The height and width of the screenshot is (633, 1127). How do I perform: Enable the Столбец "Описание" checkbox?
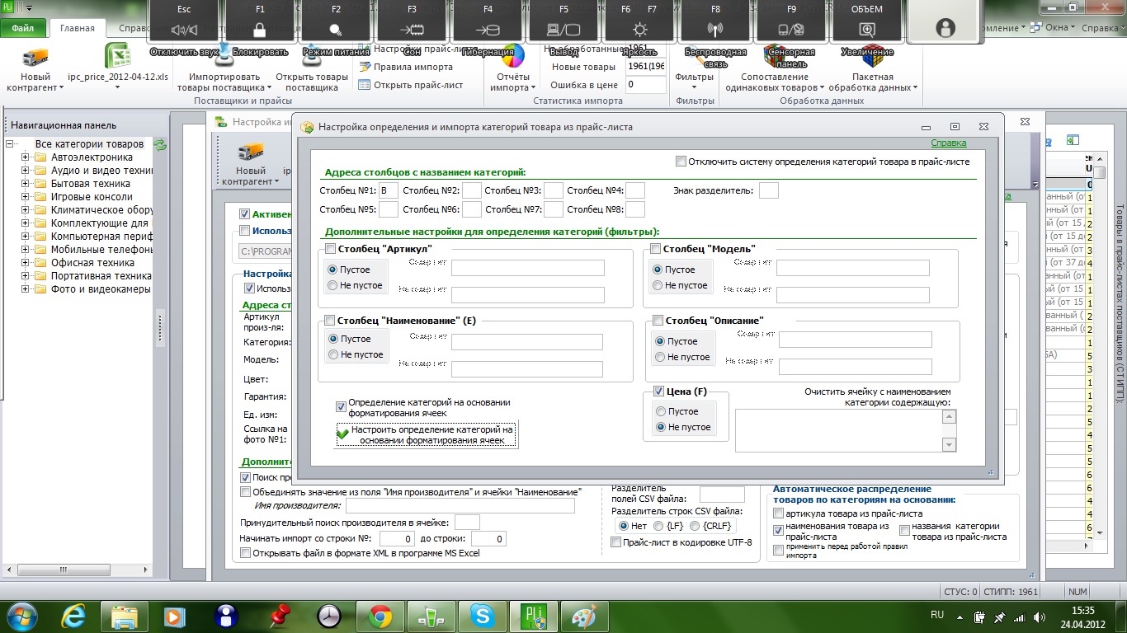[658, 321]
